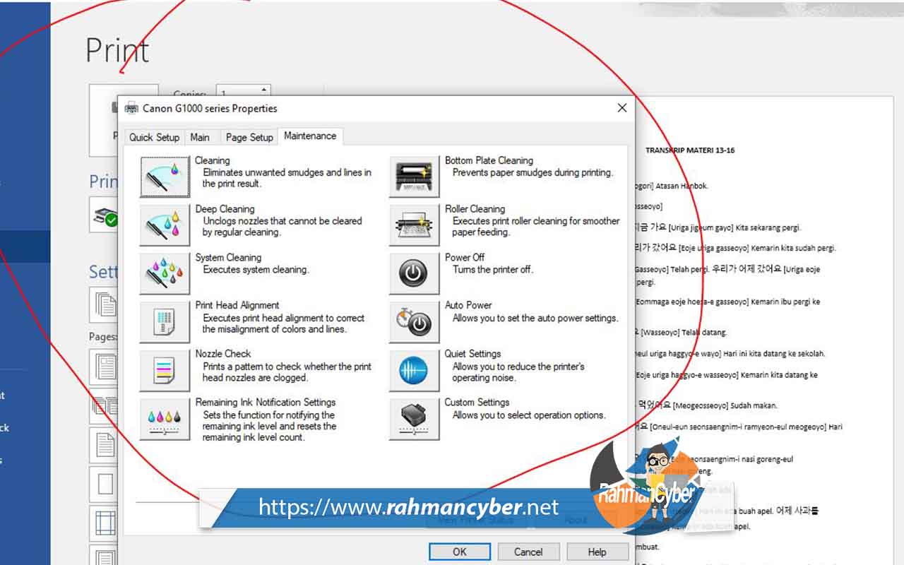Screen dimensions: 904x565
Task: Switch to the Quick Setup tab
Action: pos(154,137)
